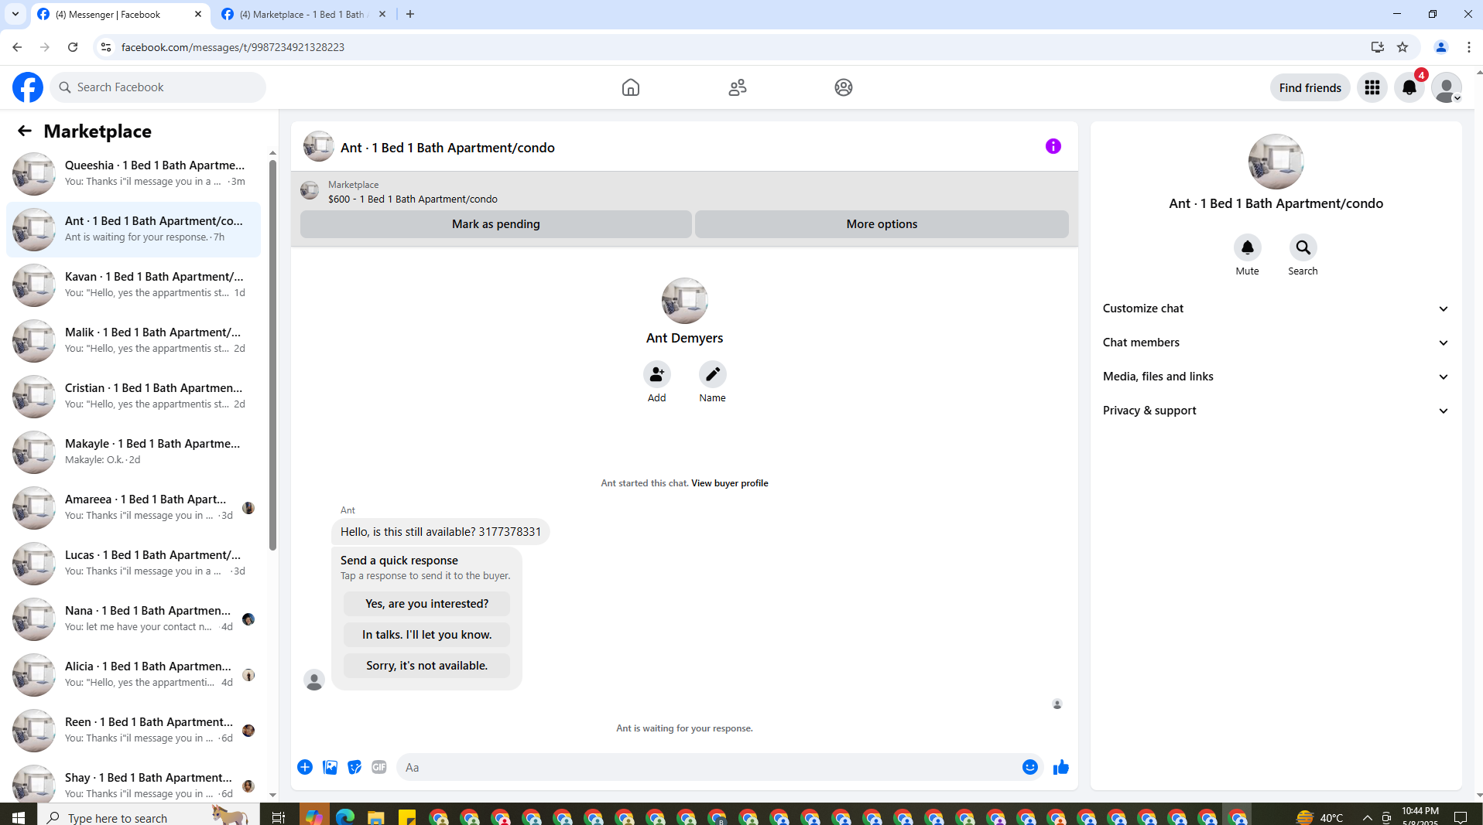Reload the page in the browser

[73, 47]
